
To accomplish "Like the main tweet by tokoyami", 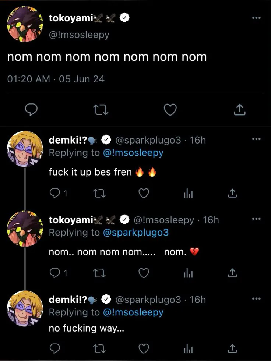I will pyautogui.click(x=170, y=110).
